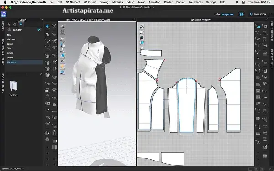Click the top icon in 3D view strip
The height and width of the screenshot is (171, 274).
tap(63, 26)
